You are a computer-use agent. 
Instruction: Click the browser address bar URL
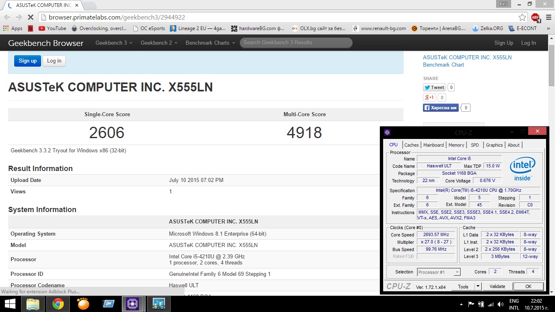tap(117, 17)
